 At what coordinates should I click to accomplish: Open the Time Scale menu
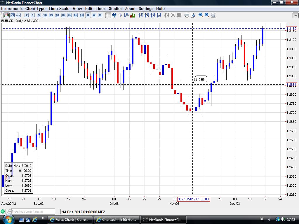click(59, 8)
